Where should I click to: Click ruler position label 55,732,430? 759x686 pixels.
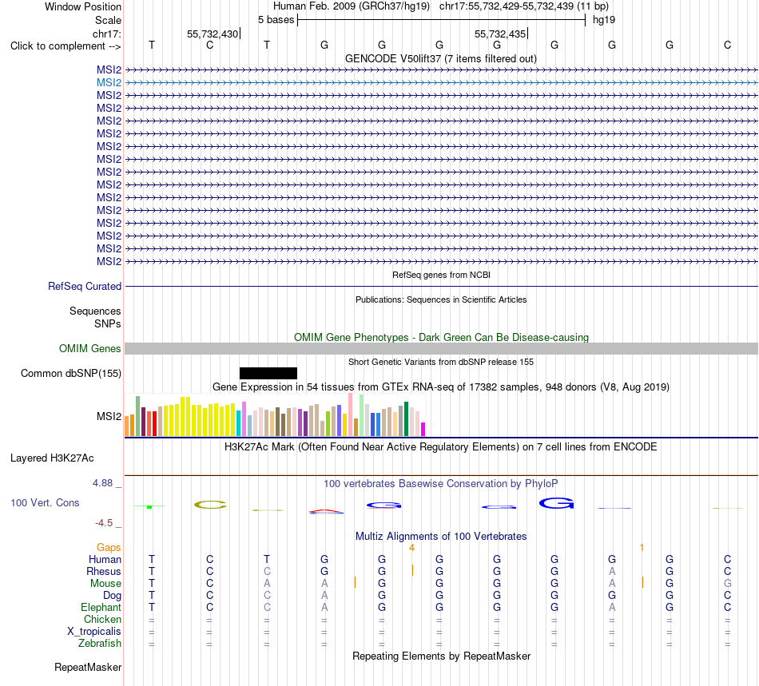coord(213,34)
